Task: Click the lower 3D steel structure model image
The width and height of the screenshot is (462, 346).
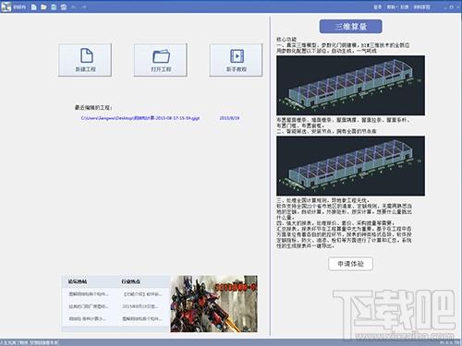Action: [x=350, y=166]
